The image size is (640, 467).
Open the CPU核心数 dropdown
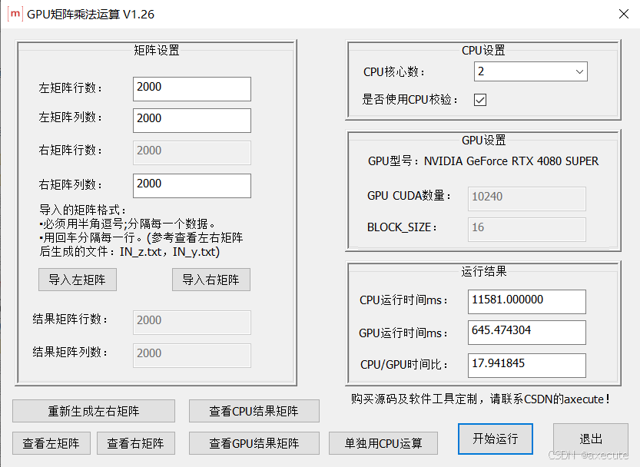530,71
